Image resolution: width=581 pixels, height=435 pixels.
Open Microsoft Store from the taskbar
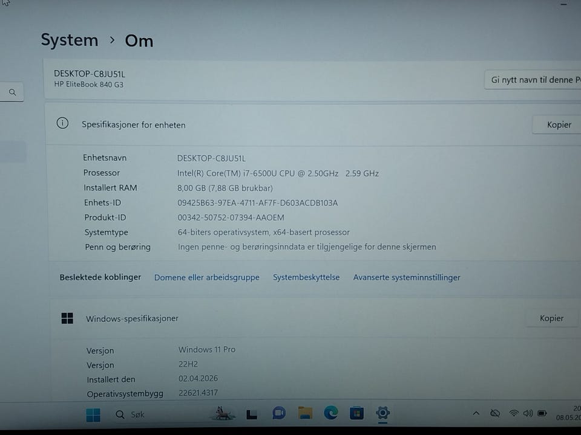click(356, 413)
